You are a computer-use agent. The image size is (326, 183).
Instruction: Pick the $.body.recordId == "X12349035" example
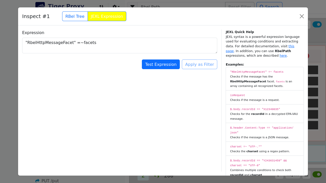pyautogui.click(x=265, y=114)
